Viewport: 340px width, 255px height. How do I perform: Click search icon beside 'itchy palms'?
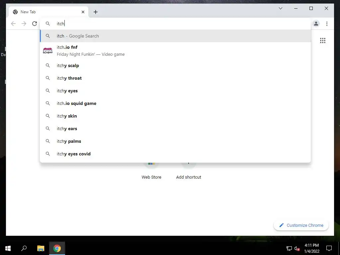coord(48,141)
